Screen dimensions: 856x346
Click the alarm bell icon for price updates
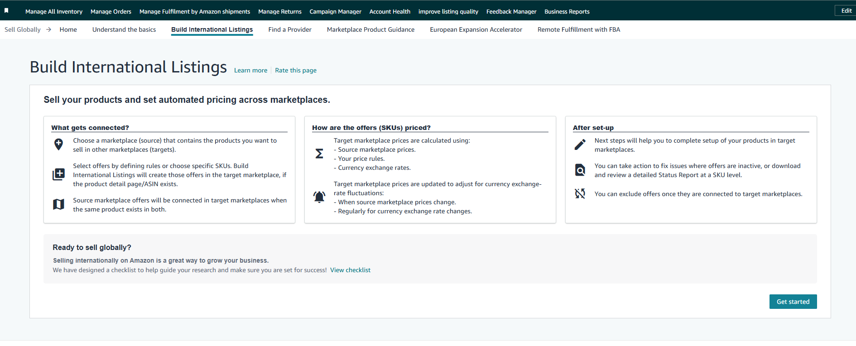[319, 197]
